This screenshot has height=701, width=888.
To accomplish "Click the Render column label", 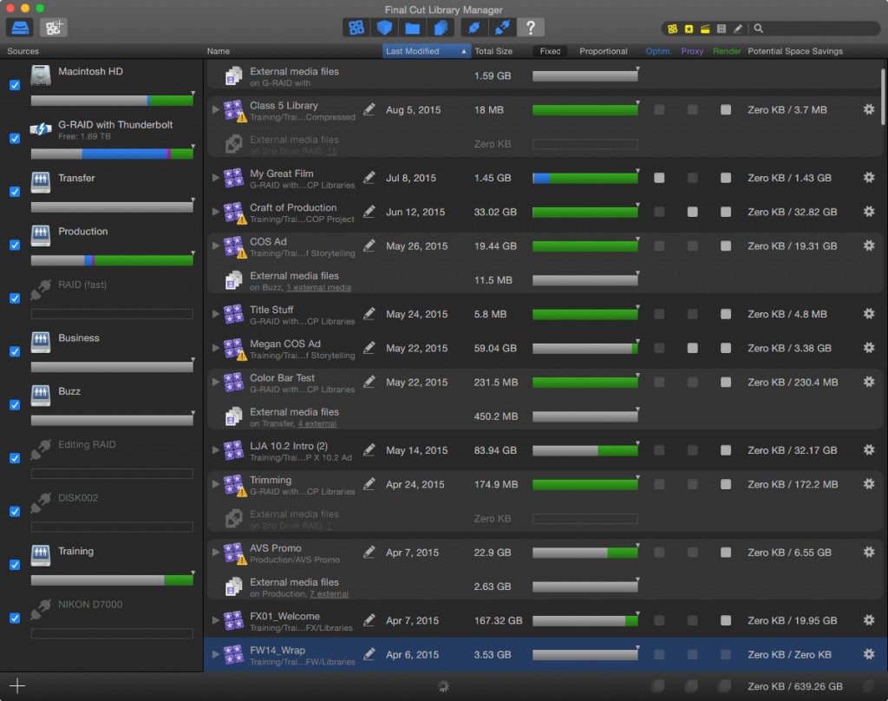I will (727, 51).
